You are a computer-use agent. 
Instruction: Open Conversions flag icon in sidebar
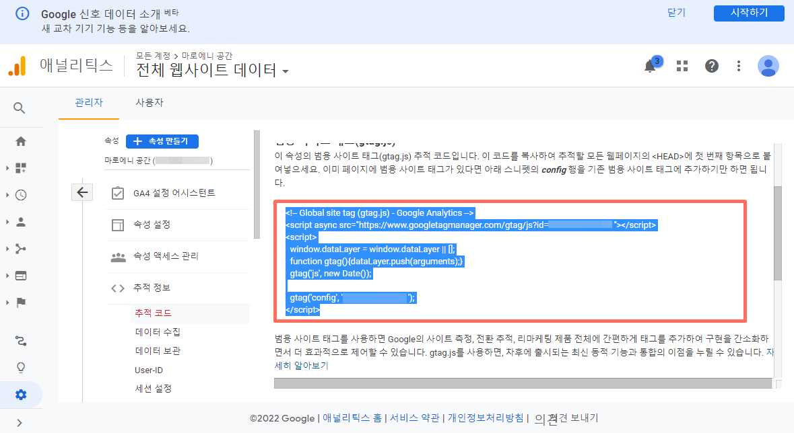tap(21, 303)
